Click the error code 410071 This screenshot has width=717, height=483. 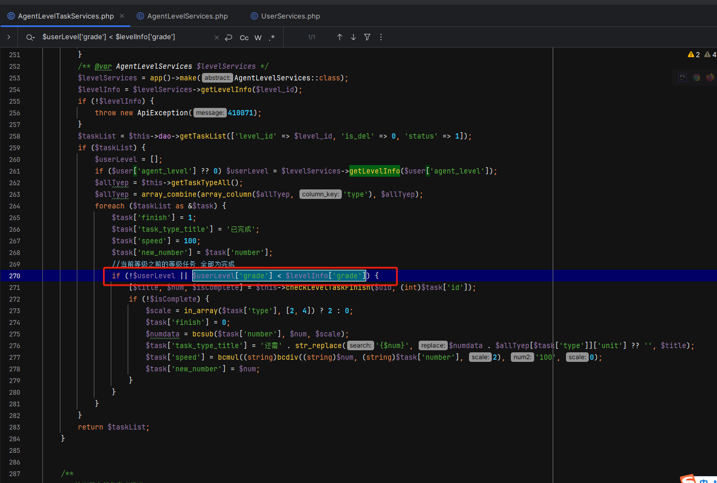(x=241, y=113)
